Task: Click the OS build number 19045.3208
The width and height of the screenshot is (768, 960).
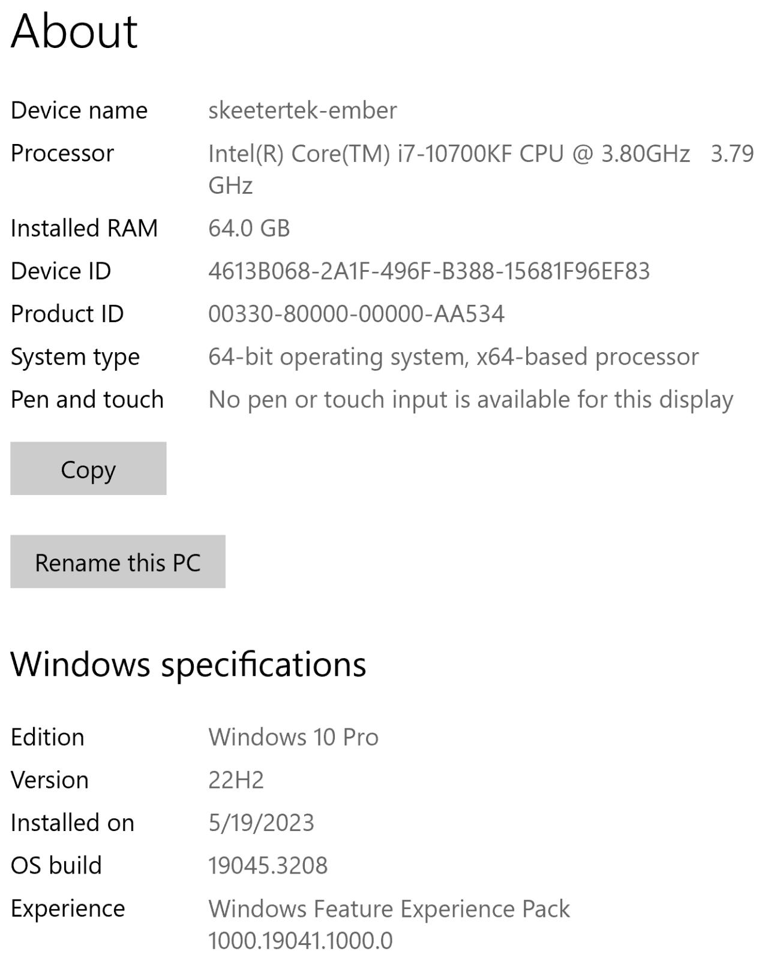Action: (x=268, y=865)
